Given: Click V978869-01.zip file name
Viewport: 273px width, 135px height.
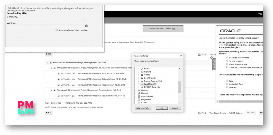Looking at the screenshot, I should [68, 79].
